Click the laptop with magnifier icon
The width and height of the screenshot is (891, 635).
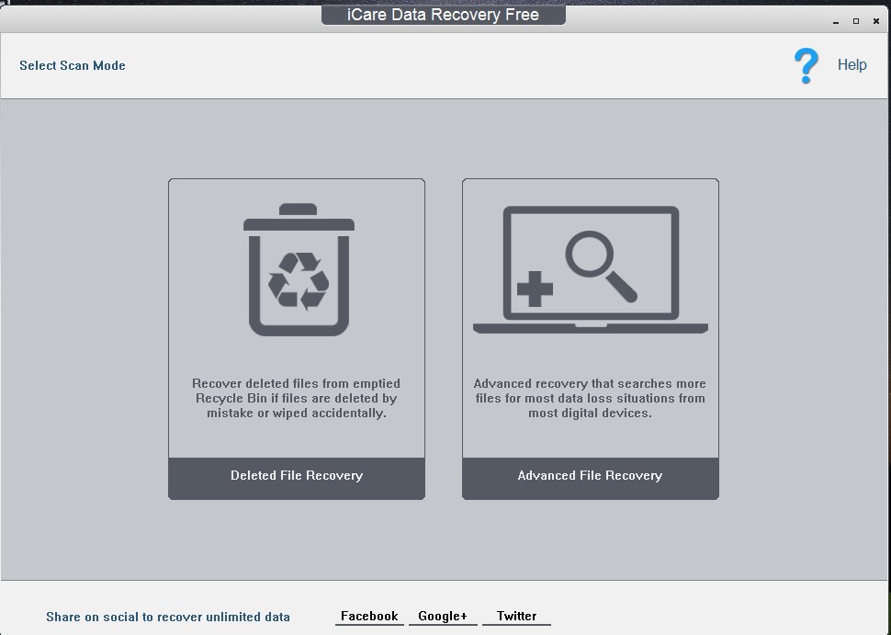coord(590,266)
